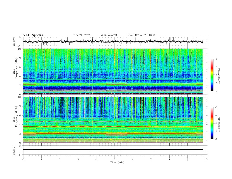Screen dimensions: 232x179
Task: Click time axis tick label "1"
Action: pyautogui.click(x=41, y=159)
